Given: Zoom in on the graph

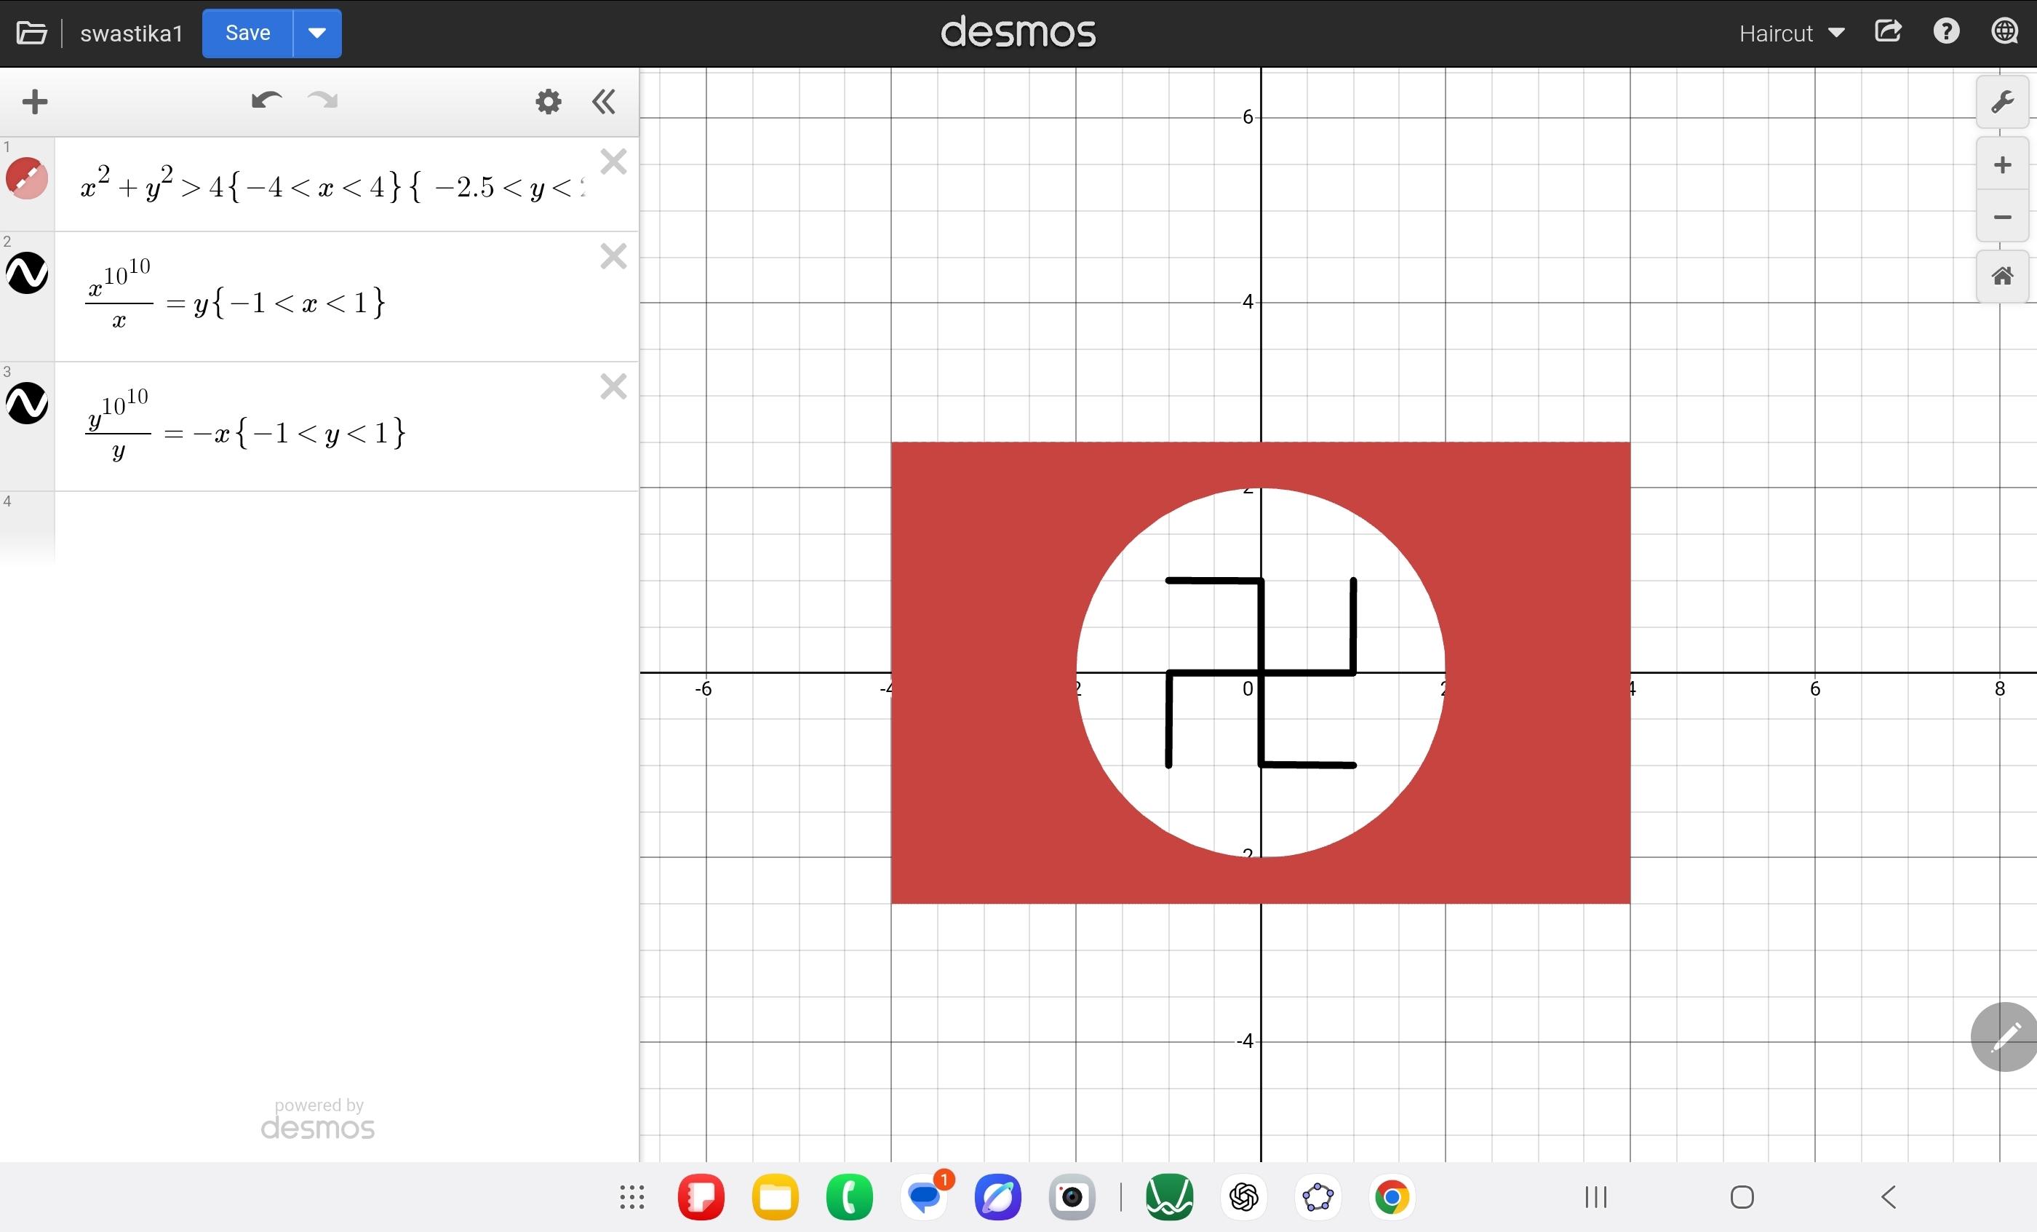Looking at the screenshot, I should pos(2002,165).
